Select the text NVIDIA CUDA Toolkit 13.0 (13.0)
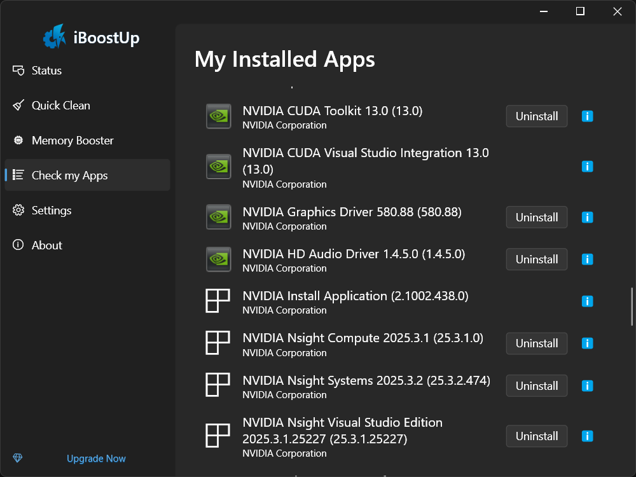The image size is (636, 477). click(x=333, y=111)
